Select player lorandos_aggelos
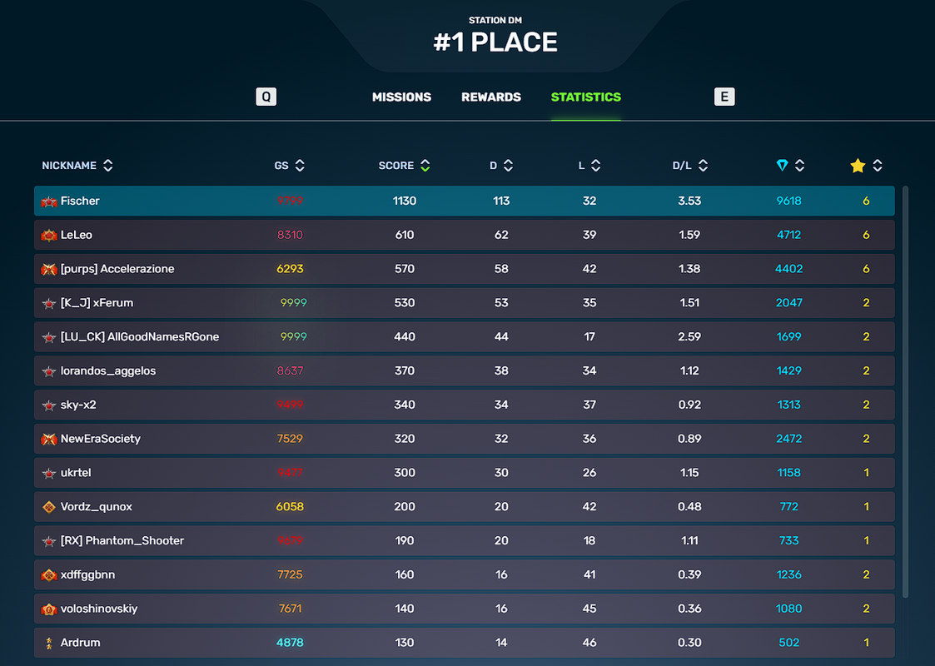 [x=108, y=370]
